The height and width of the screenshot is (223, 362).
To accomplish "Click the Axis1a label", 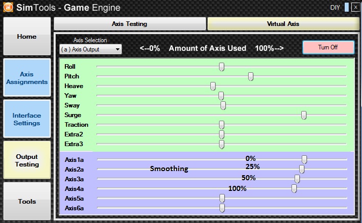I will (x=74, y=160).
